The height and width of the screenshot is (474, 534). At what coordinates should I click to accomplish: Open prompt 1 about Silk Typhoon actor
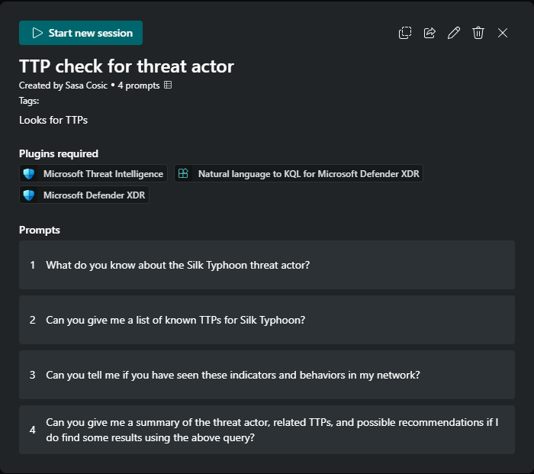(267, 266)
